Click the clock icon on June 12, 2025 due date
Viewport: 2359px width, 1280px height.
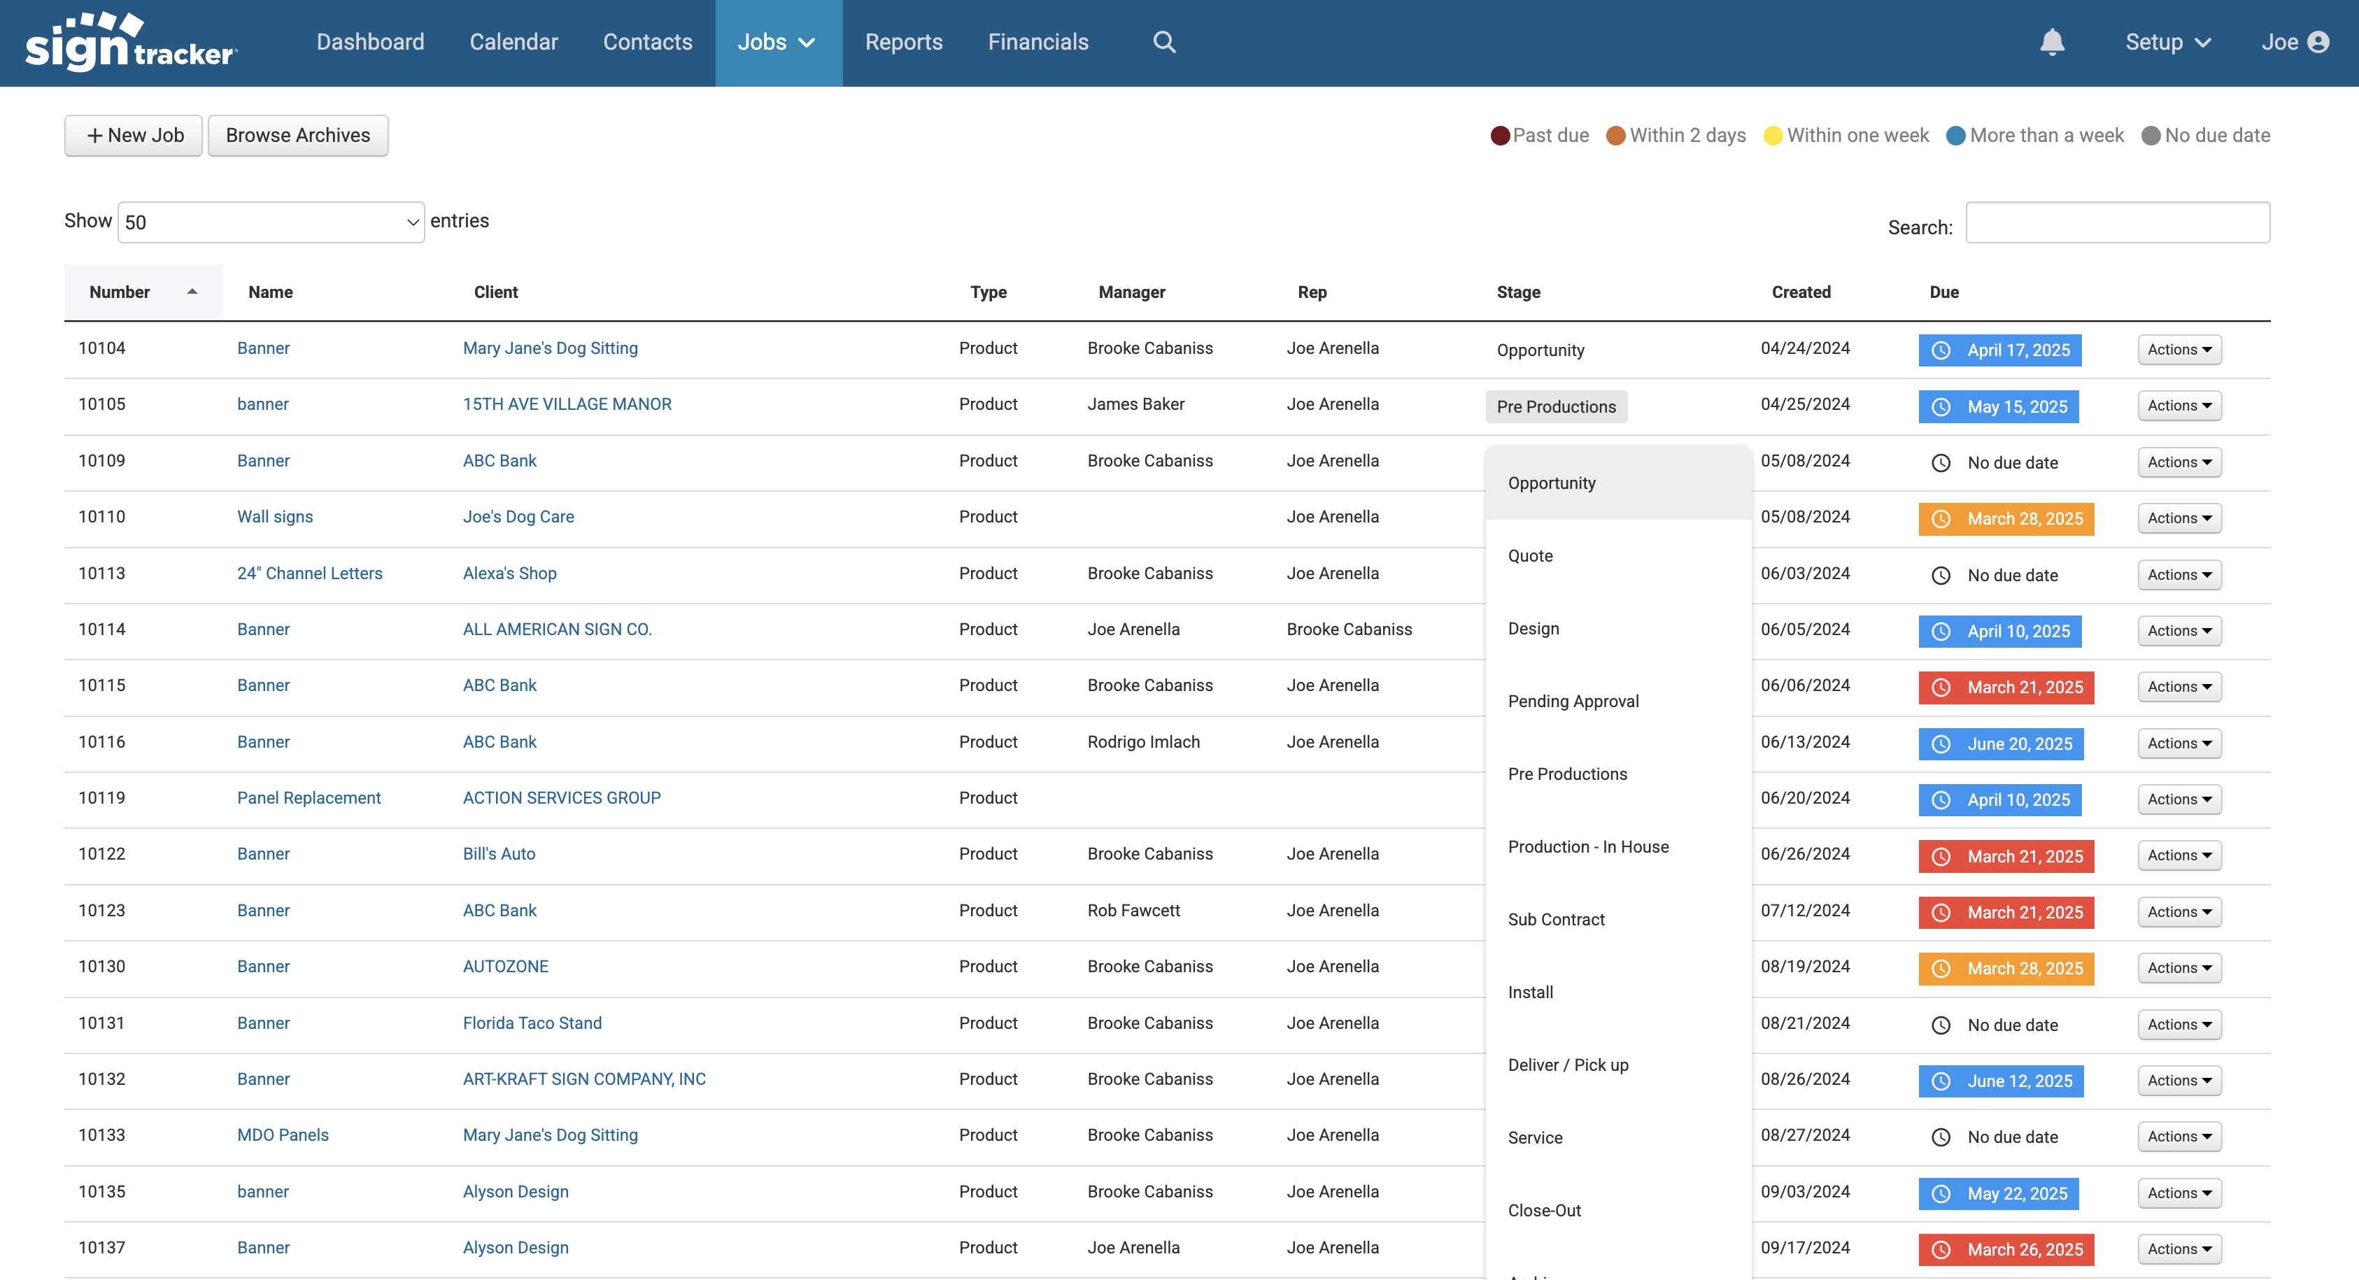(x=1941, y=1081)
